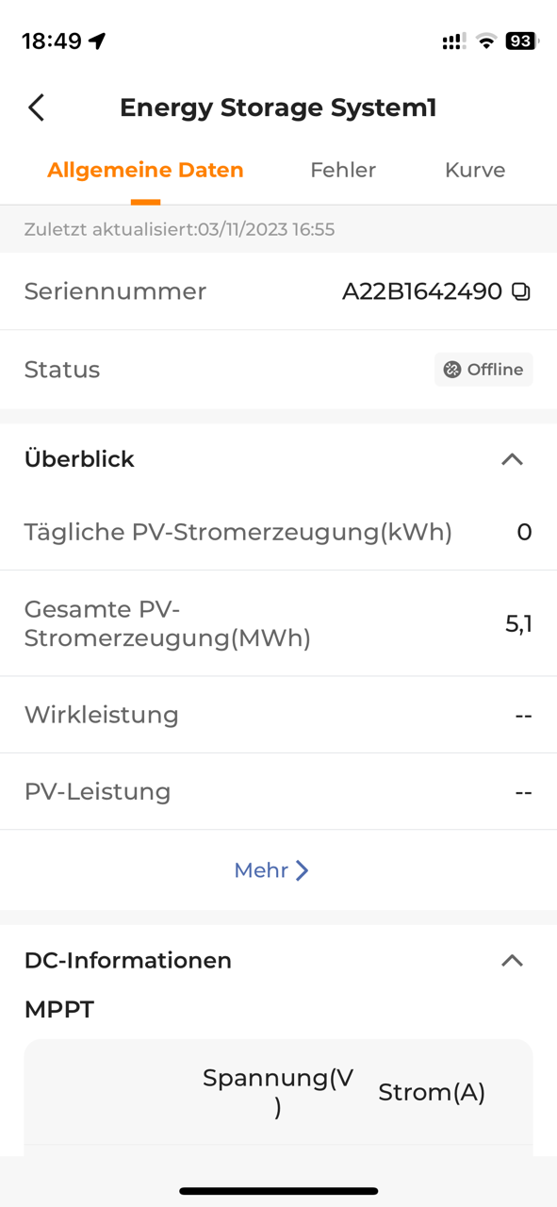Tap the location arrow beside the clock

pyautogui.click(x=97, y=41)
